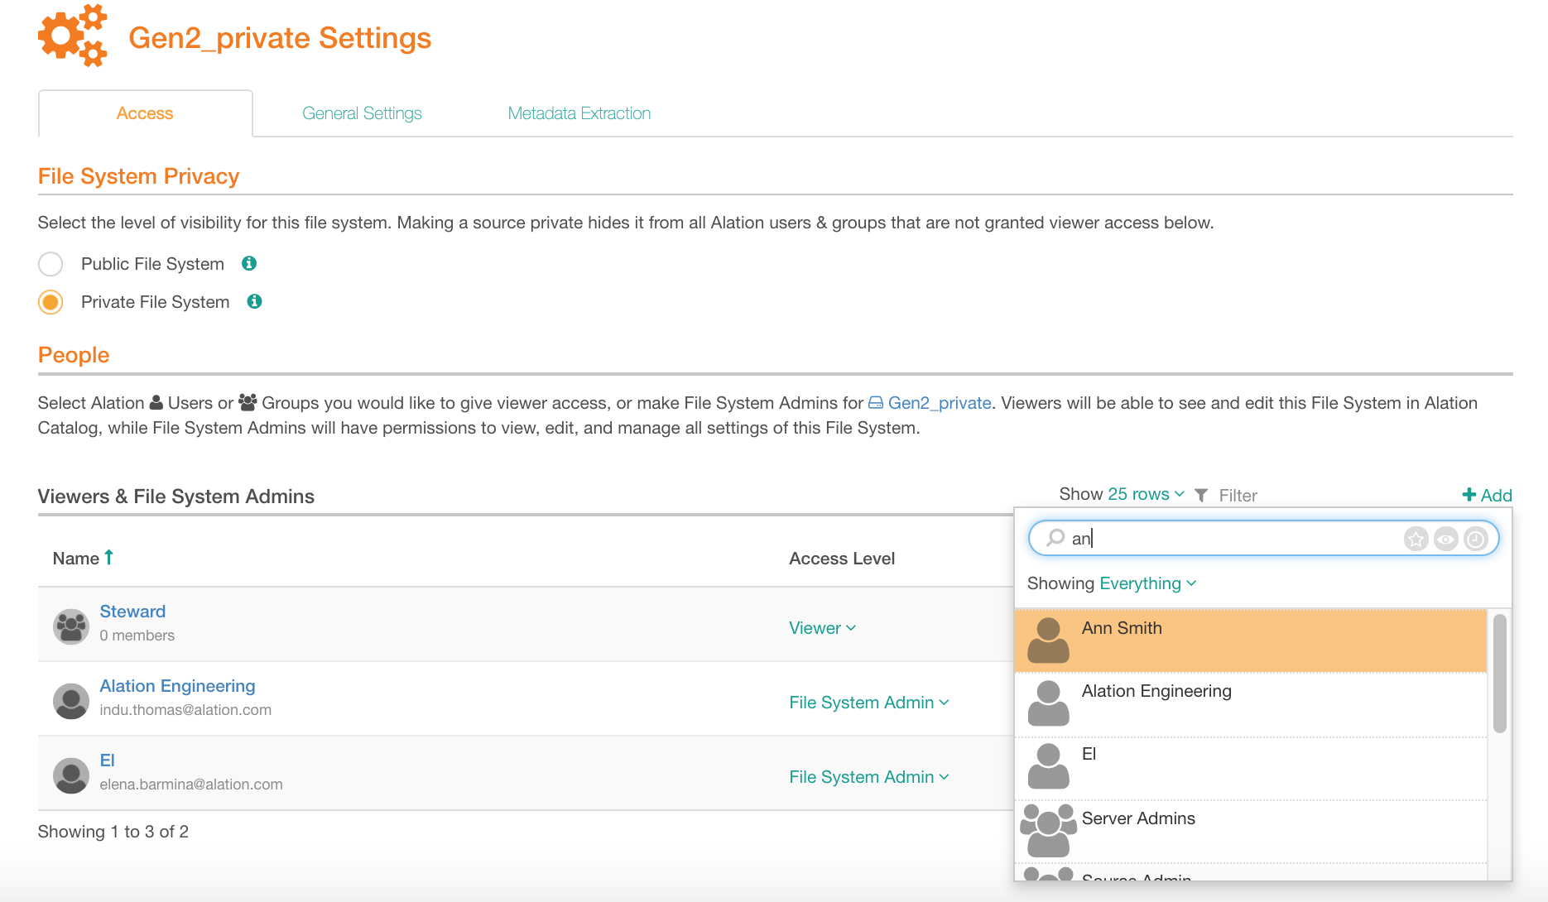Screen dimensions: 1548x902
Task: Click the El user avatar in the table
Action: click(x=71, y=775)
